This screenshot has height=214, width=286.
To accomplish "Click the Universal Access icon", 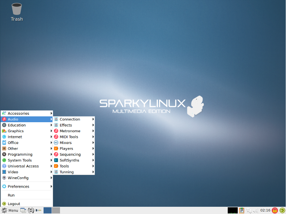I will [4, 166].
